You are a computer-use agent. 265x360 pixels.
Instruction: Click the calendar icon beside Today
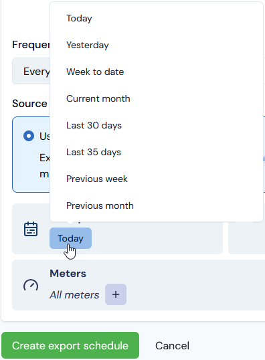coord(31,229)
